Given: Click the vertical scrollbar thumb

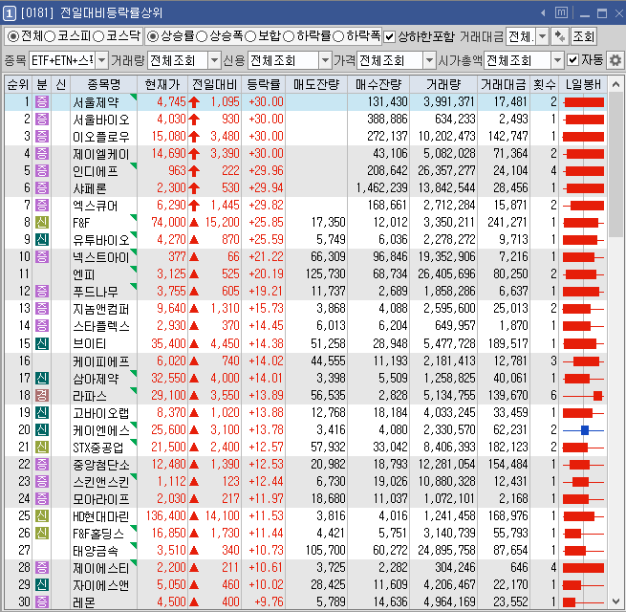Looking at the screenshot, I should [x=615, y=164].
